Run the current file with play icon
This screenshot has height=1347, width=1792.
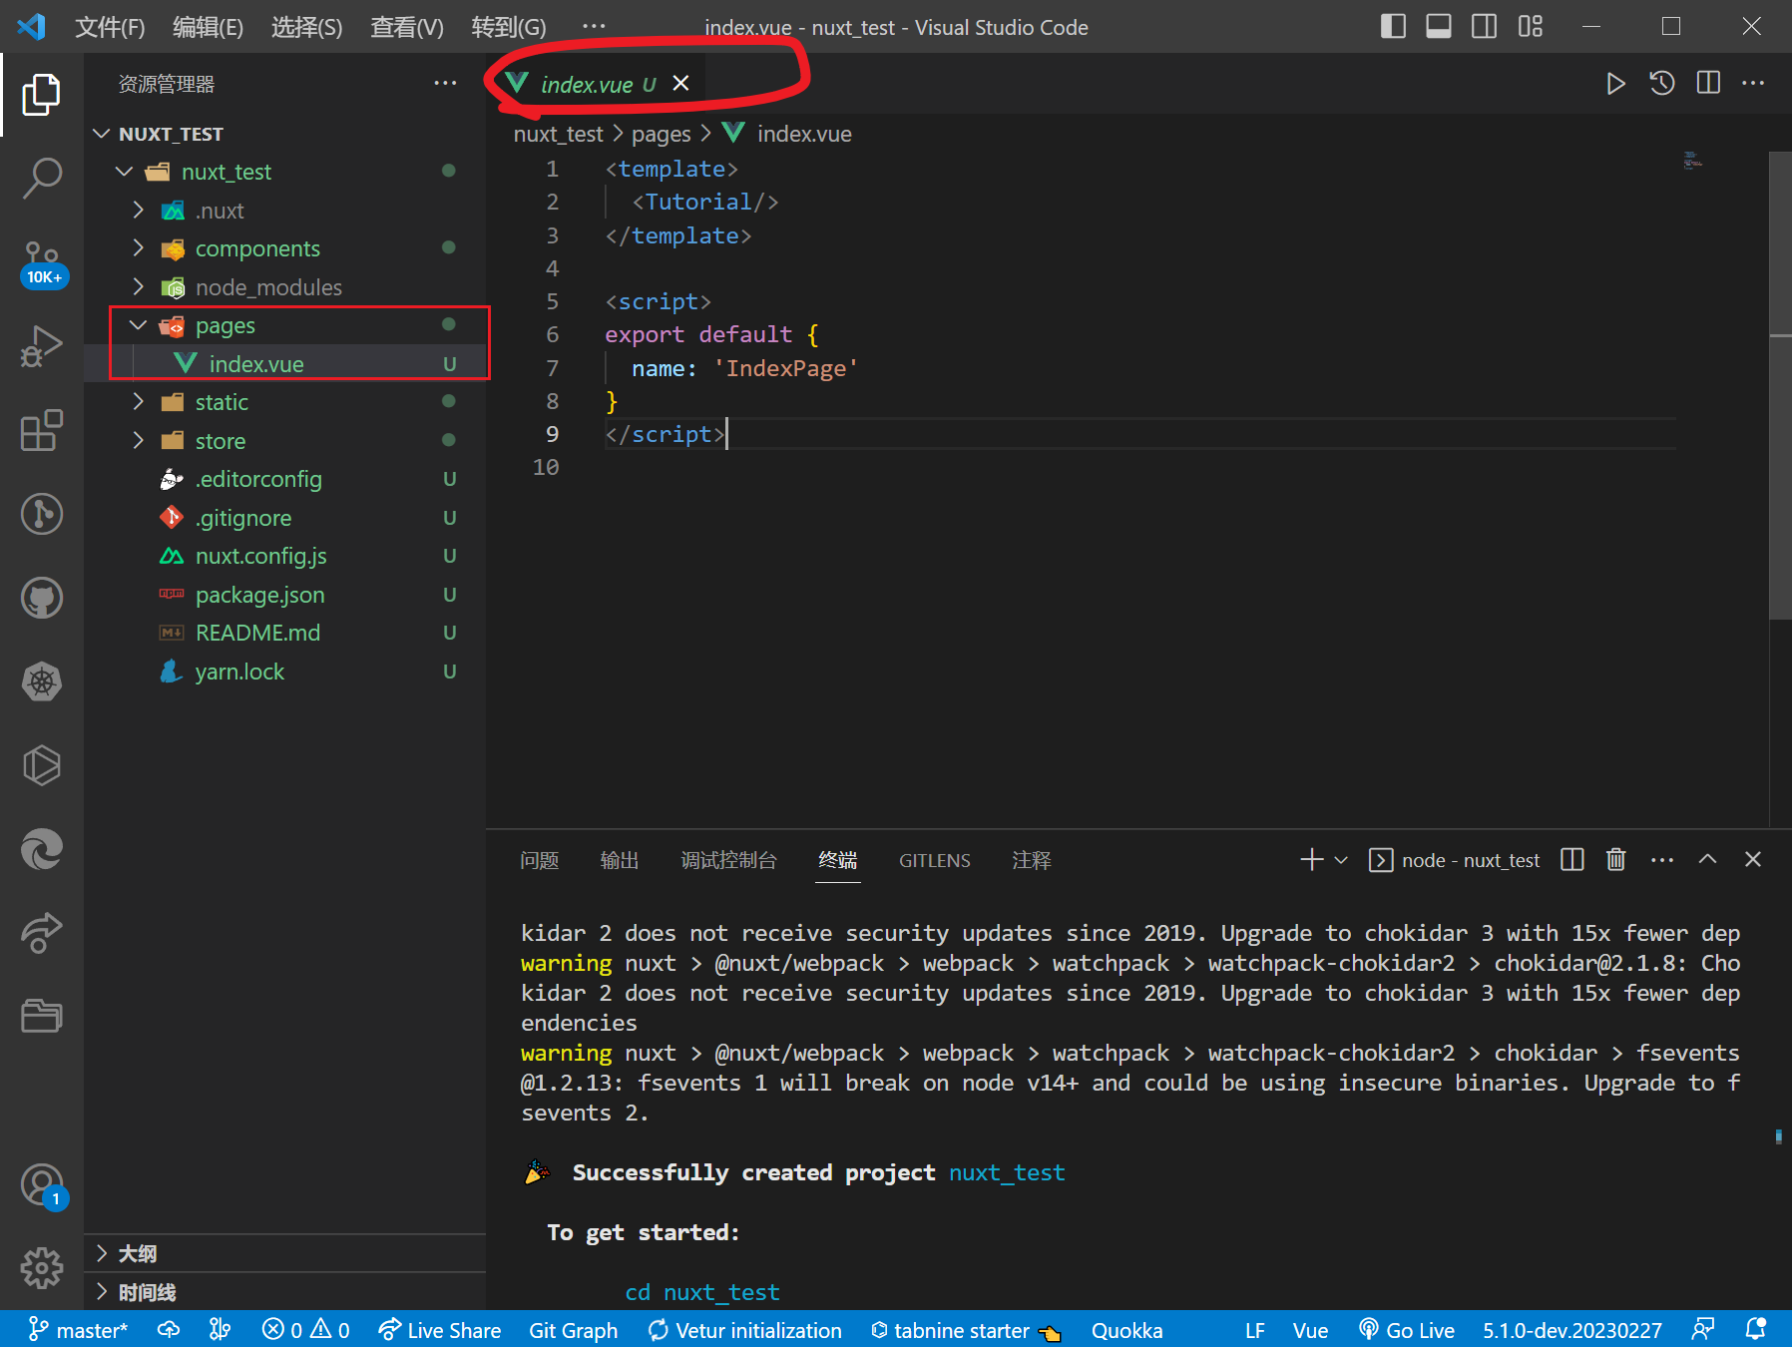coord(1615,83)
